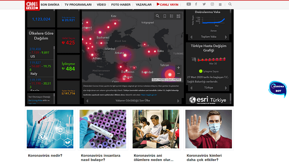Image resolution: width=289 pixels, height=162 pixels.
Task: Click the Facebook icon in header
Action: point(196,4)
